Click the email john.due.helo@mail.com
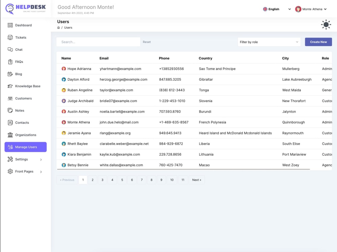 tap(119, 122)
